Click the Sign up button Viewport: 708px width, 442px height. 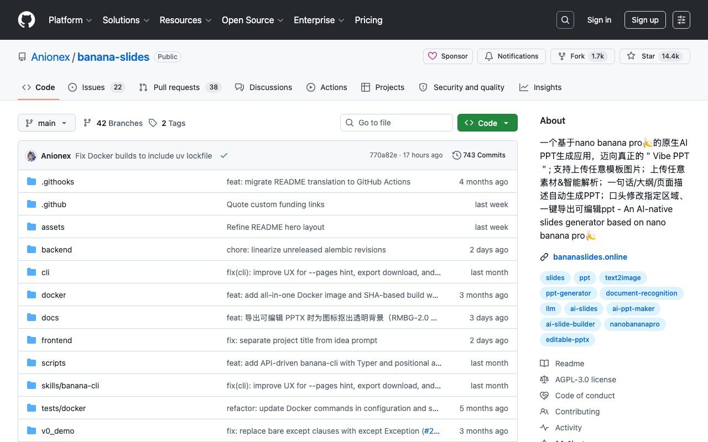645,20
